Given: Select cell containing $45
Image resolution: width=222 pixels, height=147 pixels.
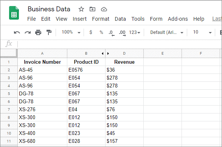Looking at the screenshot, I should 124,133.
